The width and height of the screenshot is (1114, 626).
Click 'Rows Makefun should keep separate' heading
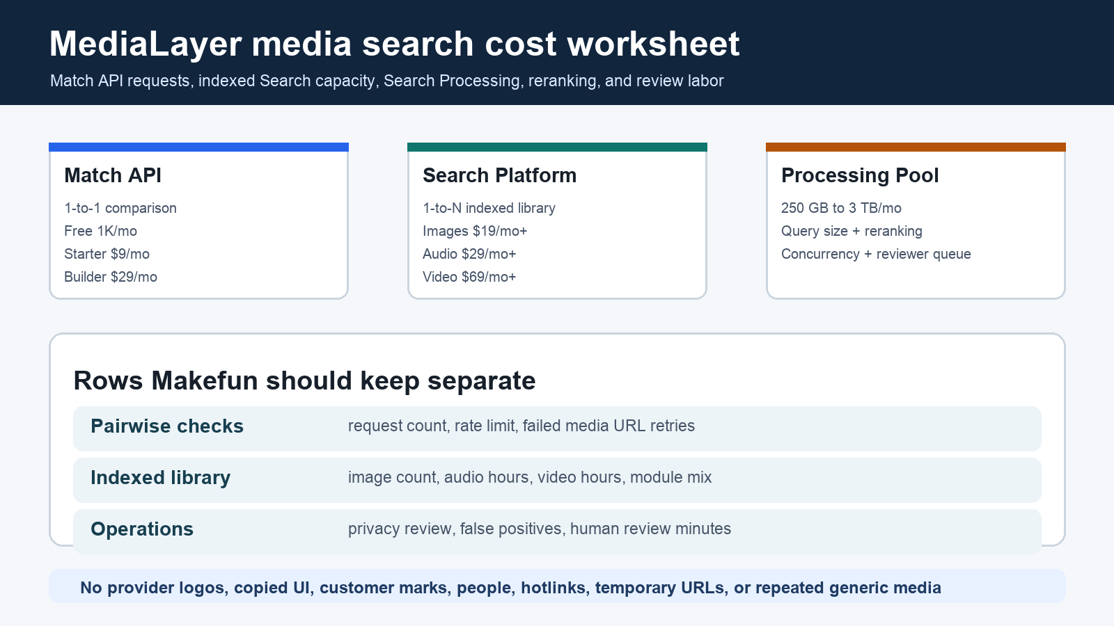(x=304, y=381)
